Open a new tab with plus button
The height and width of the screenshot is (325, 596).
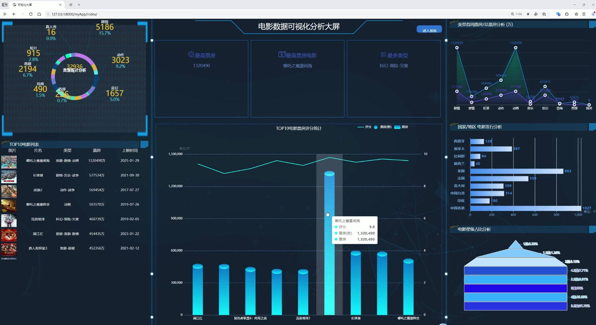pyautogui.click(x=79, y=5)
